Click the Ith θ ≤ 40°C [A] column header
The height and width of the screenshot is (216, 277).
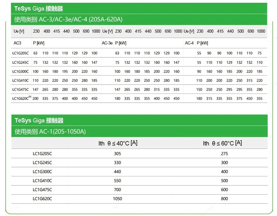pos(118,143)
